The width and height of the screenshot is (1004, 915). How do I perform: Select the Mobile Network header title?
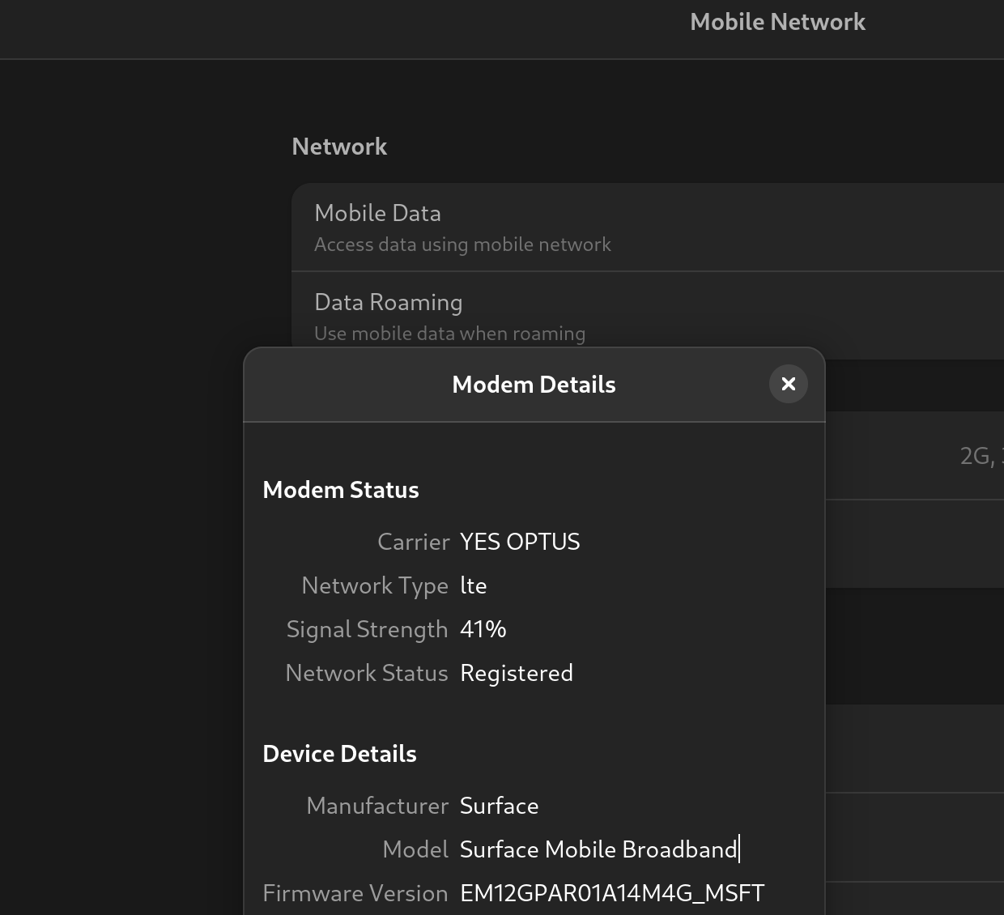point(777,22)
